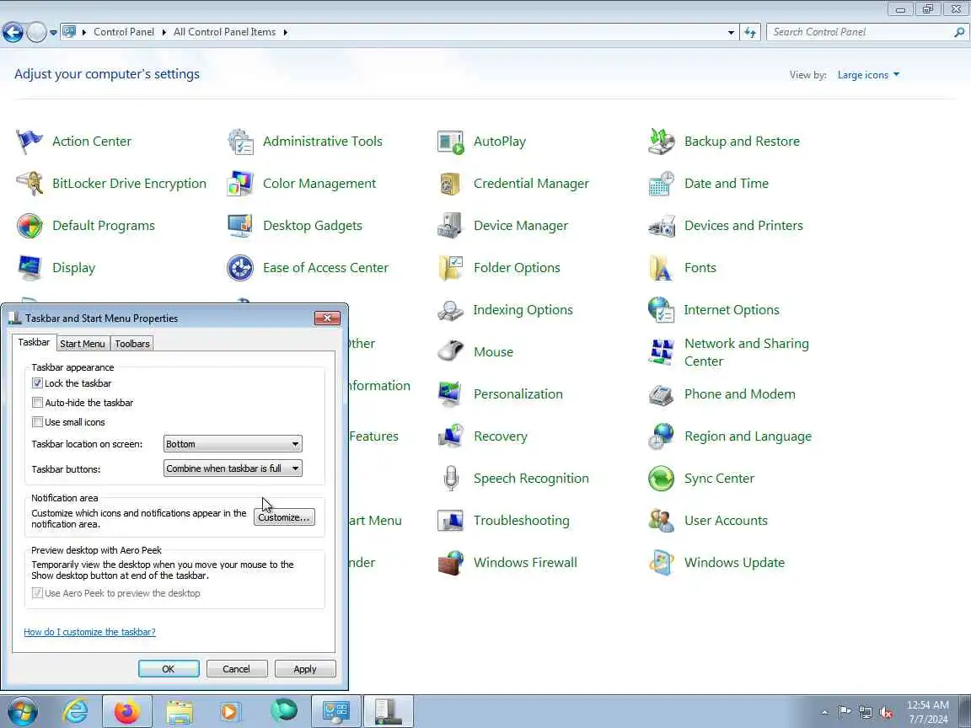Click the Speech Recognition microphone icon

[x=451, y=479]
